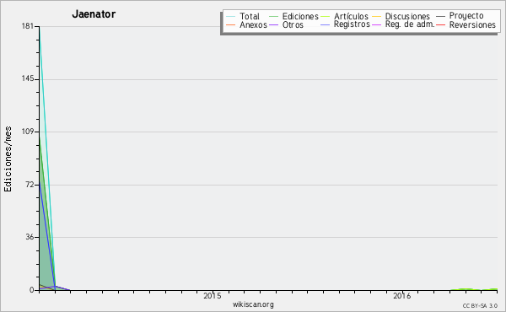Select the Discusiones legend entry
The height and width of the screenshot is (312, 506).
click(x=407, y=16)
